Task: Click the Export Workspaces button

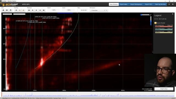Action: (136, 4)
